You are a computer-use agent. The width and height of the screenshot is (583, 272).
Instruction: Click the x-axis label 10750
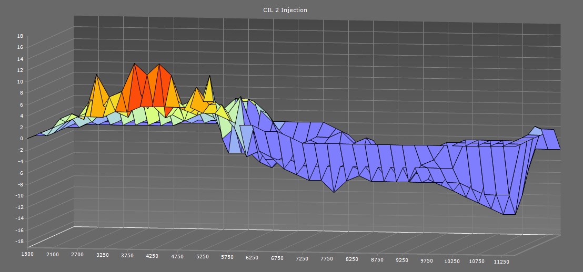(x=477, y=261)
